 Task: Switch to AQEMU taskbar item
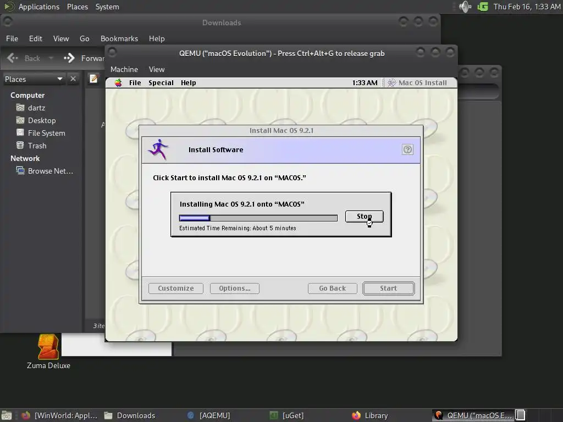click(x=208, y=415)
